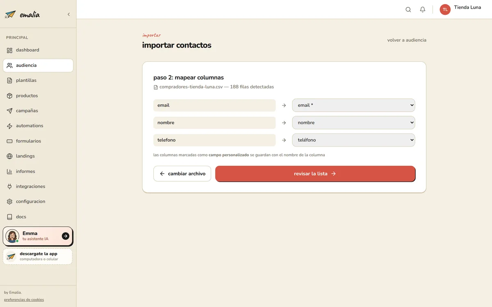Follow volver a audiencia link
This screenshot has width=492, height=307.
[407, 40]
